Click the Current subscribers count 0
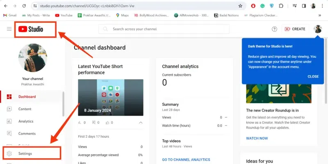The height and width of the screenshot is (164, 328). pos(164,83)
